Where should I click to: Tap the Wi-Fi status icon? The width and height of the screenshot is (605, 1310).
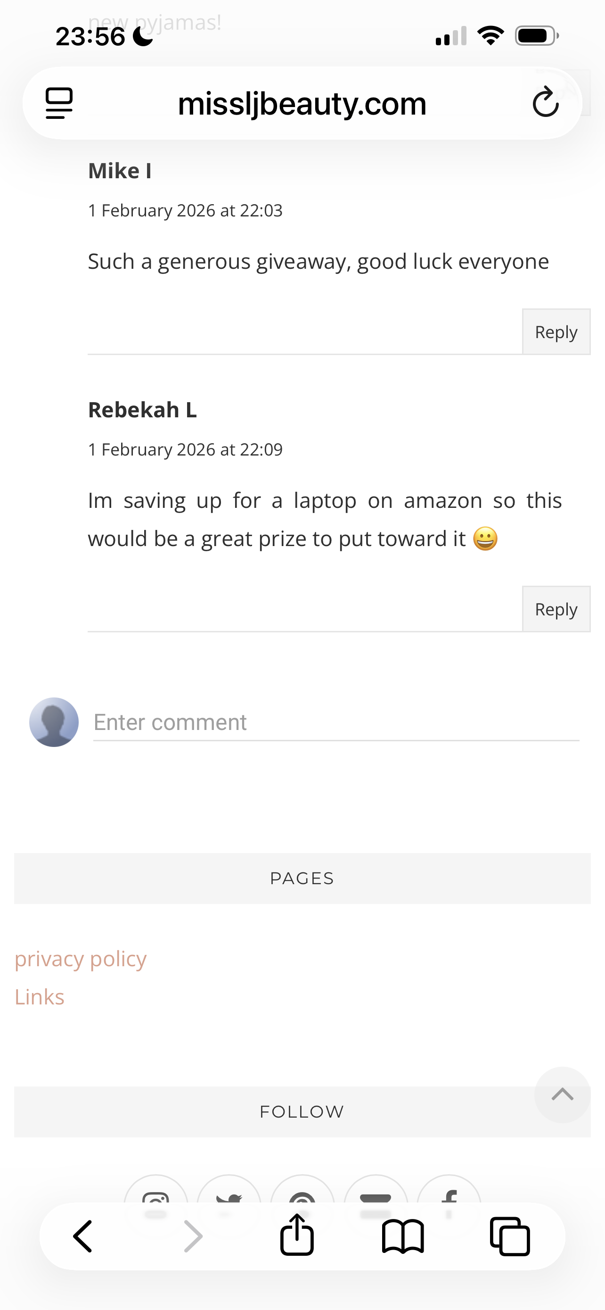tap(490, 35)
